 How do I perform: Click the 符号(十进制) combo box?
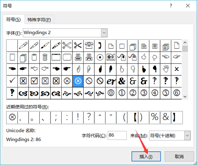tap(170, 136)
